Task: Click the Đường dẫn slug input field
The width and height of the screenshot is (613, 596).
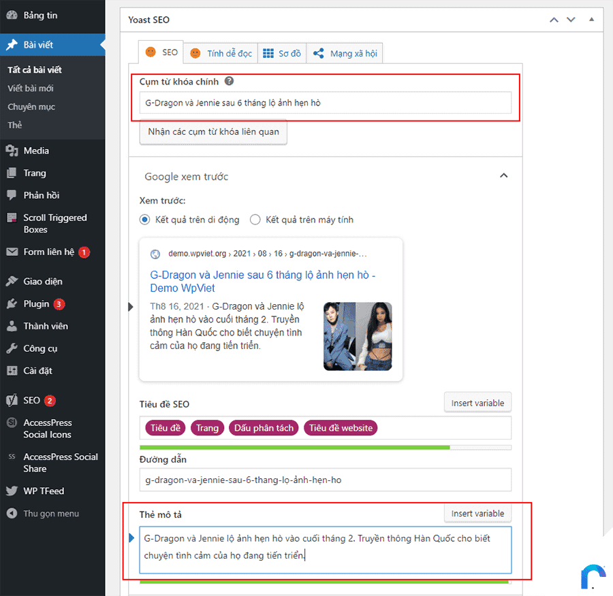Action: 326,480
